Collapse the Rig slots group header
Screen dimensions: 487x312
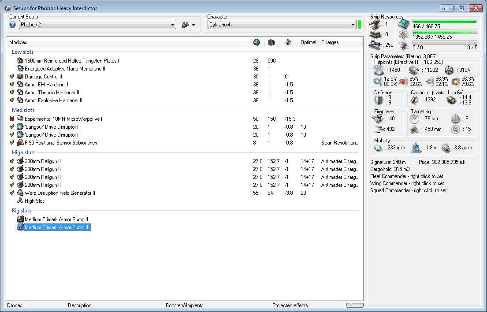coord(22,211)
